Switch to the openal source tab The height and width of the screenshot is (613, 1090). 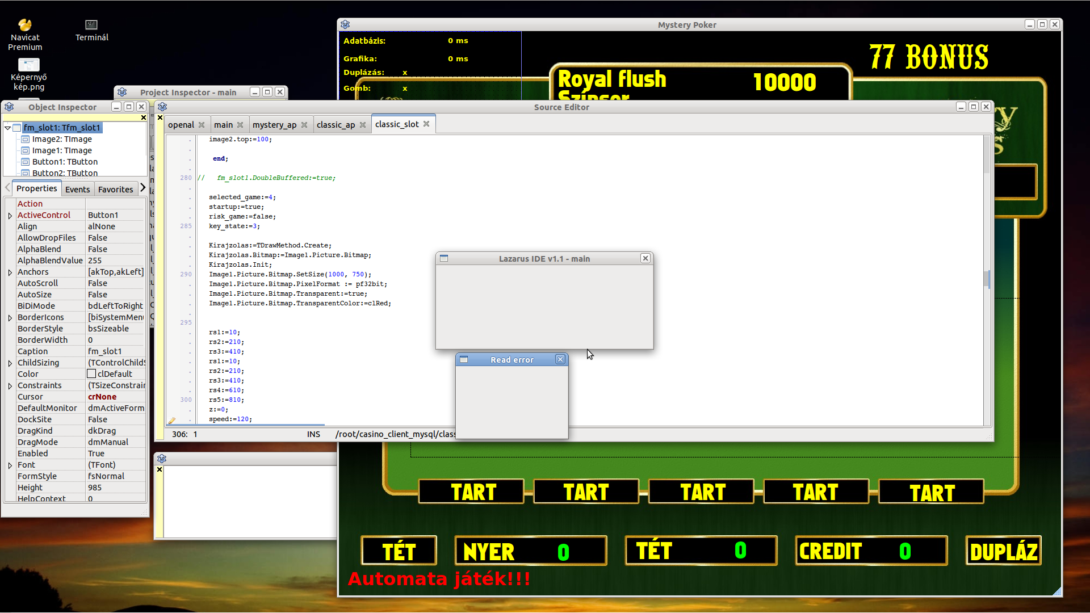(181, 125)
